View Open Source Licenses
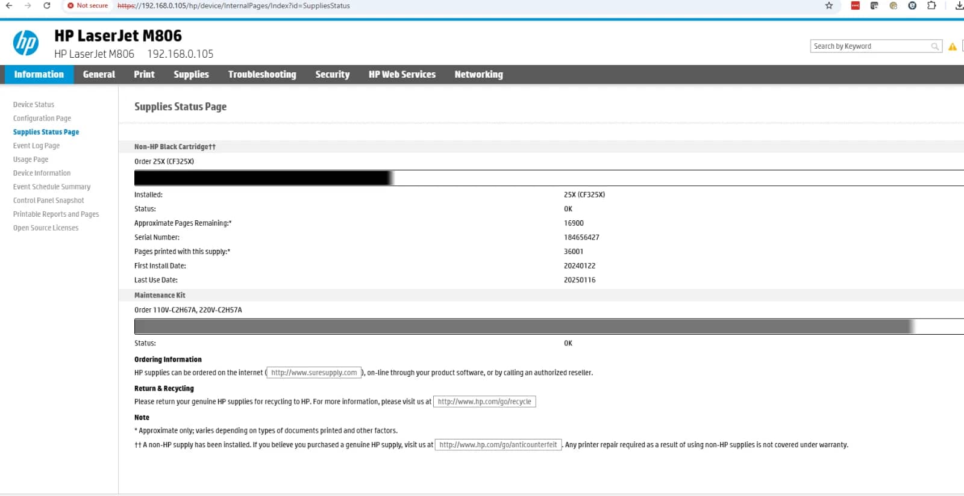The height and width of the screenshot is (496, 964). tap(46, 228)
